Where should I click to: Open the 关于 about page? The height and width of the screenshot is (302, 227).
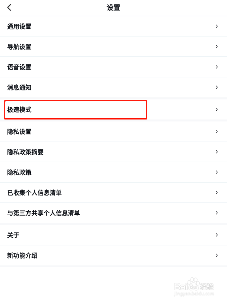coord(114,235)
